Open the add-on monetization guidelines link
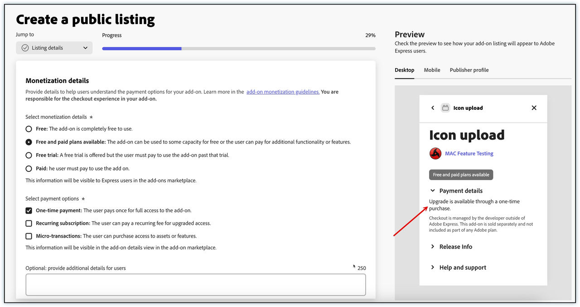580x307 pixels. (283, 92)
